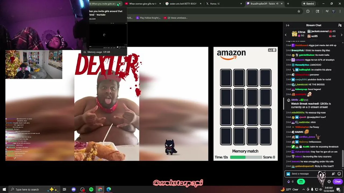
Task: Mute the Twitch tab audio icon
Action: pos(277,4)
